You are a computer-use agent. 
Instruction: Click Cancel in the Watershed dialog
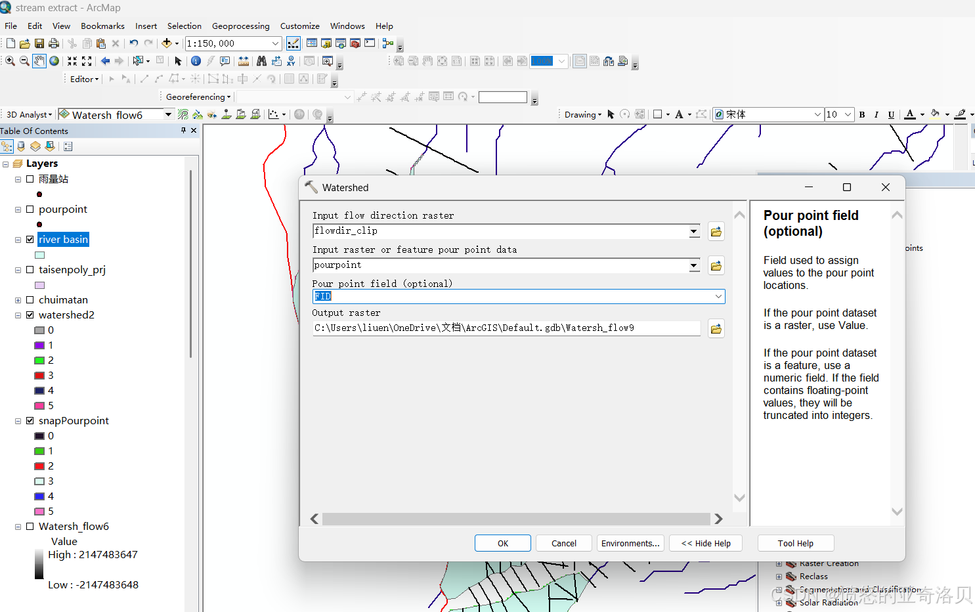coord(564,543)
